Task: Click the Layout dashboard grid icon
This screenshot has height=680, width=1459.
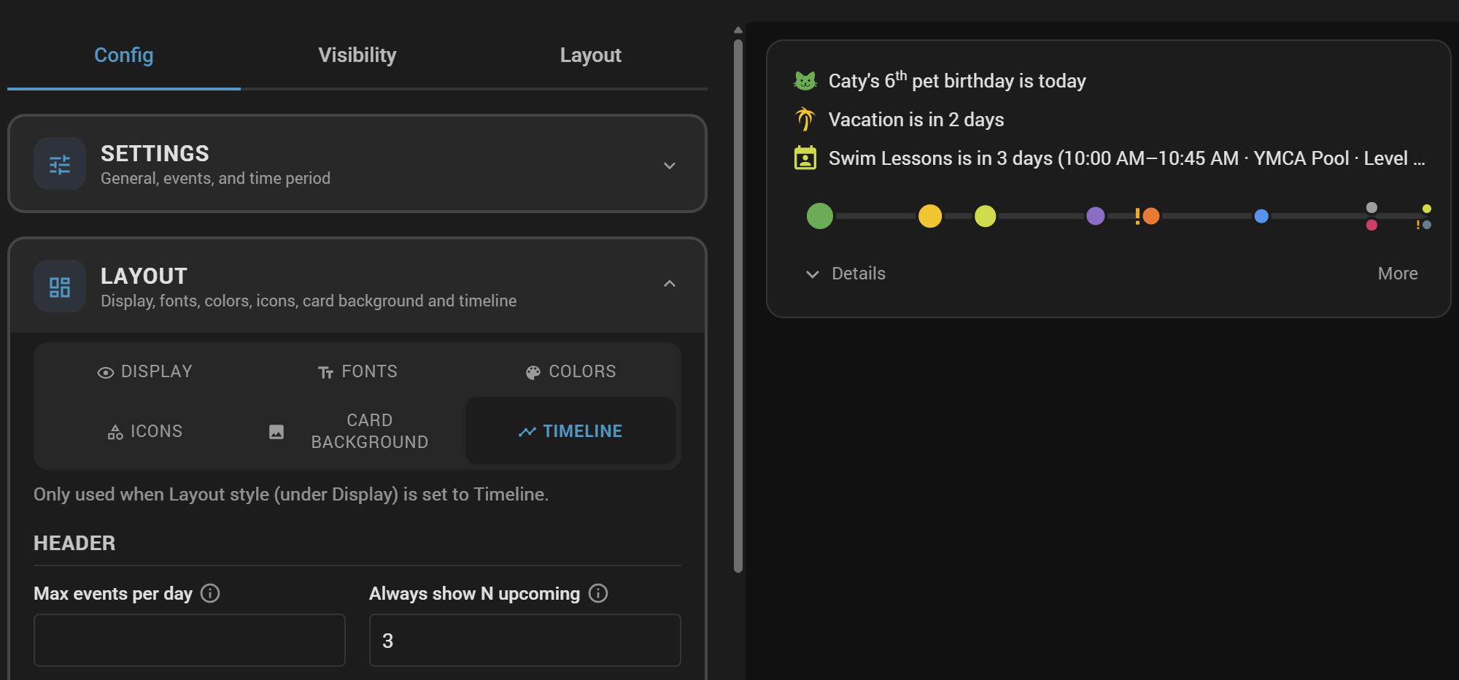Action: [60, 287]
